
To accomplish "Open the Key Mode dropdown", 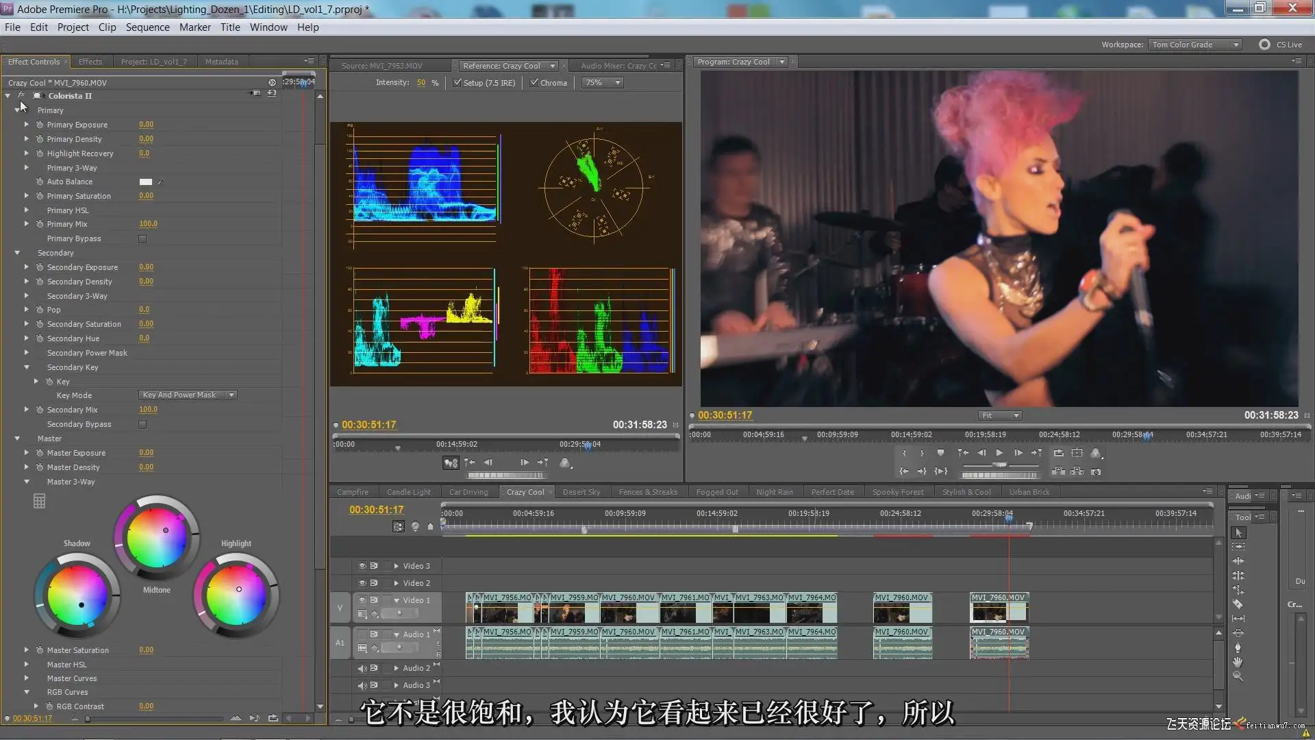I will pyautogui.click(x=188, y=395).
